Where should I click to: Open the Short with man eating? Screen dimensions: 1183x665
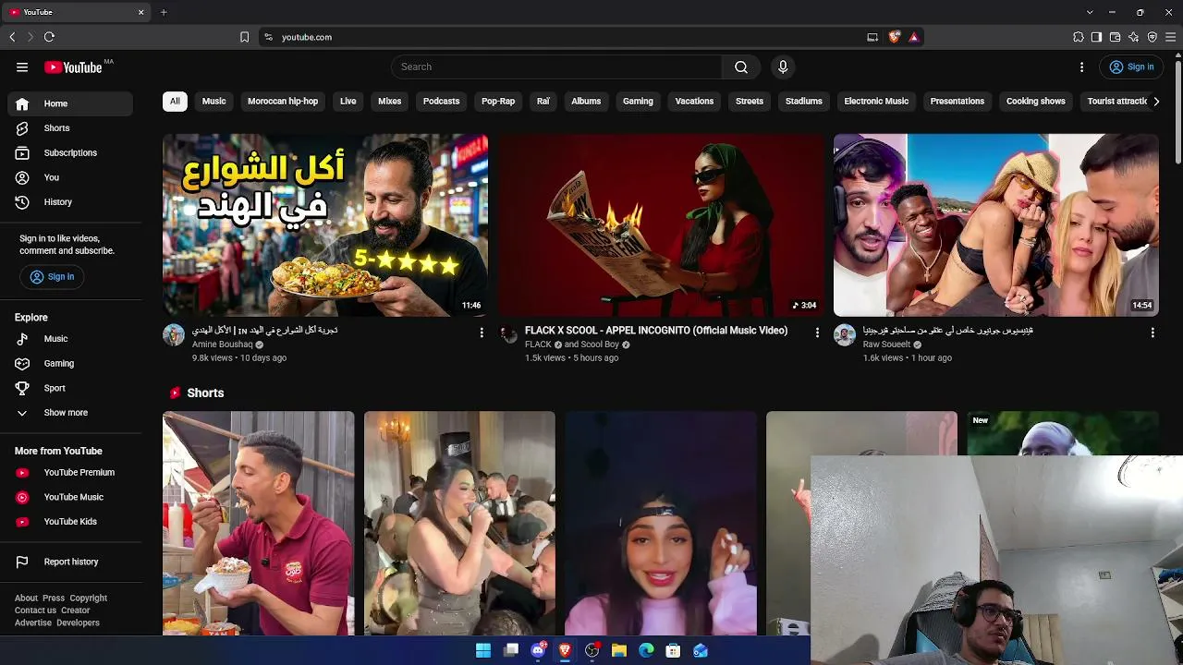click(x=259, y=524)
